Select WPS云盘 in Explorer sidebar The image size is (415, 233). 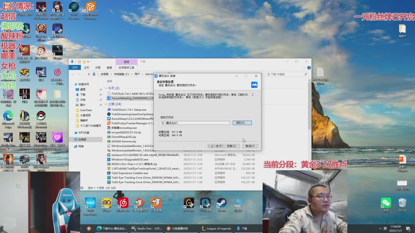[84, 133]
